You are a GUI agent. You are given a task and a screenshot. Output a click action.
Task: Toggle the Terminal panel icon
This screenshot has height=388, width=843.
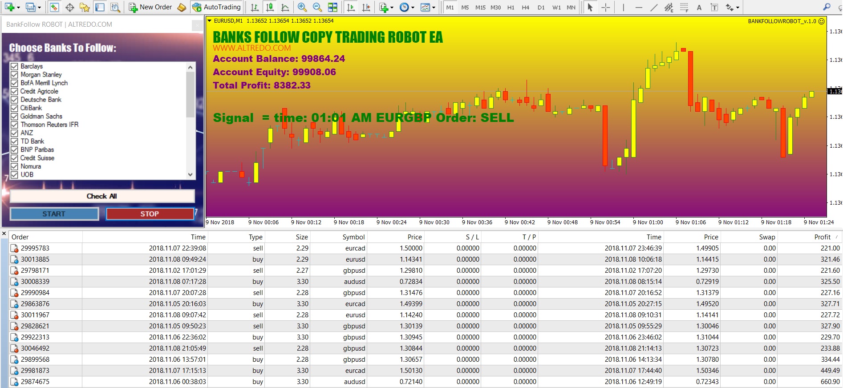point(100,7)
